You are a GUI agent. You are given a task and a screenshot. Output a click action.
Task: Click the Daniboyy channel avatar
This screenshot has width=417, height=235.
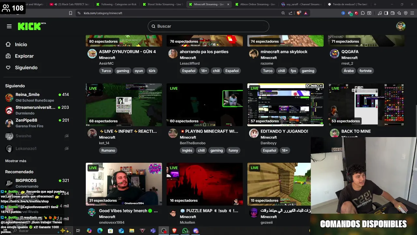[254, 133]
